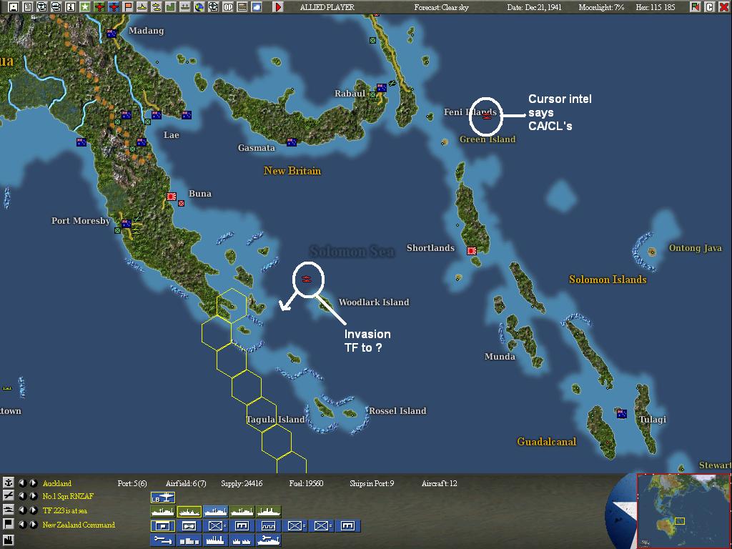Click the red enemy task force near Woodlark Island
732x549 pixels.
[x=307, y=280]
